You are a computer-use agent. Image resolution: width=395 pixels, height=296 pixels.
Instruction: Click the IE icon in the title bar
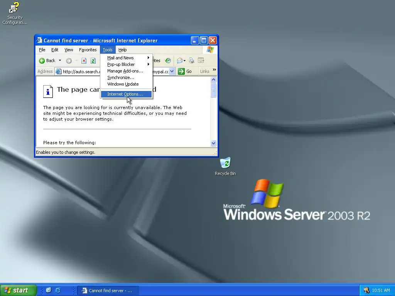point(39,40)
